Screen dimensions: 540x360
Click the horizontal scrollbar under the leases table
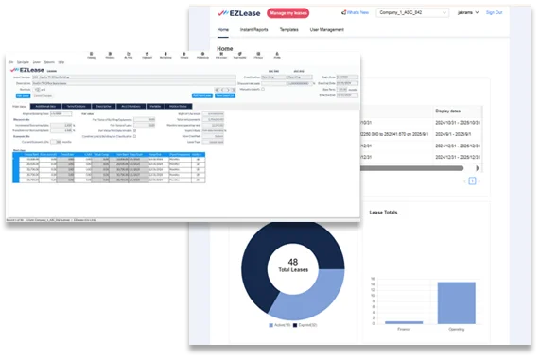point(411,168)
